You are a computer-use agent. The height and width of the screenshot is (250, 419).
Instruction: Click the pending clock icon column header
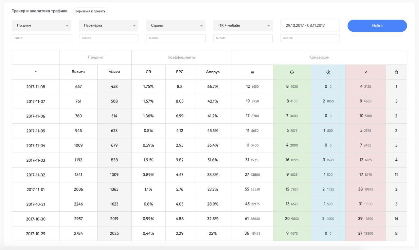(x=328, y=72)
